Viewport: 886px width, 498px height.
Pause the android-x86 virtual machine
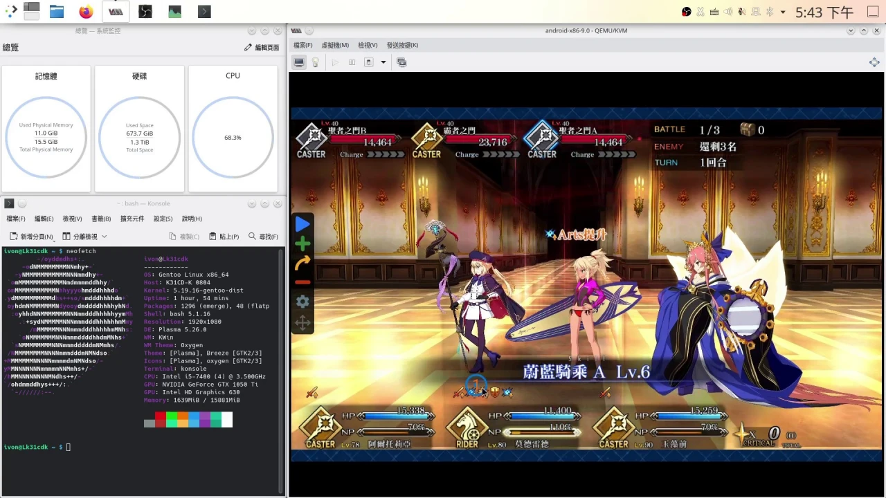(352, 62)
